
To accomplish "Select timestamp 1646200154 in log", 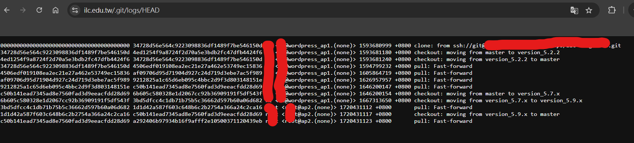I will (x=375, y=94).
